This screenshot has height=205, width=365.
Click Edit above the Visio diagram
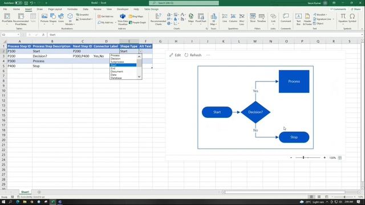tap(175, 55)
